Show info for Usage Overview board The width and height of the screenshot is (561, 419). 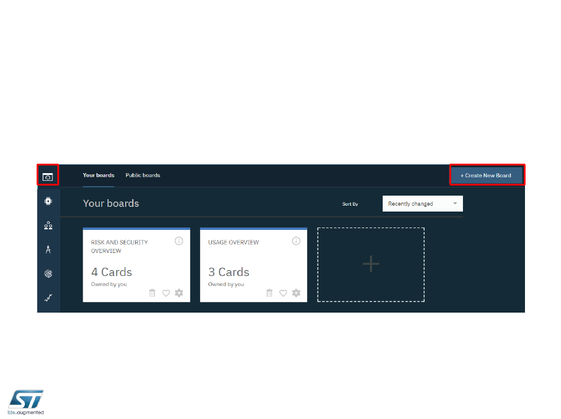click(296, 241)
